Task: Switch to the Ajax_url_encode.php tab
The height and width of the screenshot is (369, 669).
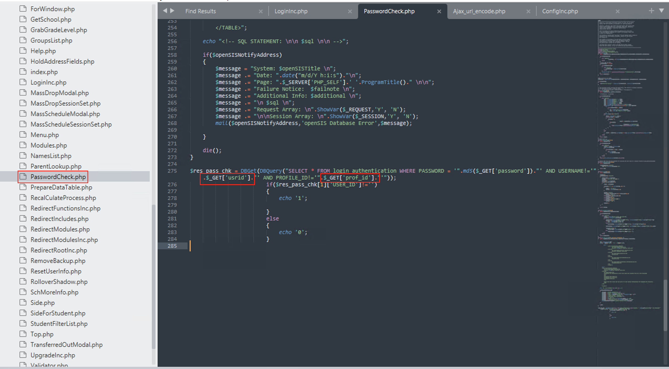Action: tap(479, 11)
